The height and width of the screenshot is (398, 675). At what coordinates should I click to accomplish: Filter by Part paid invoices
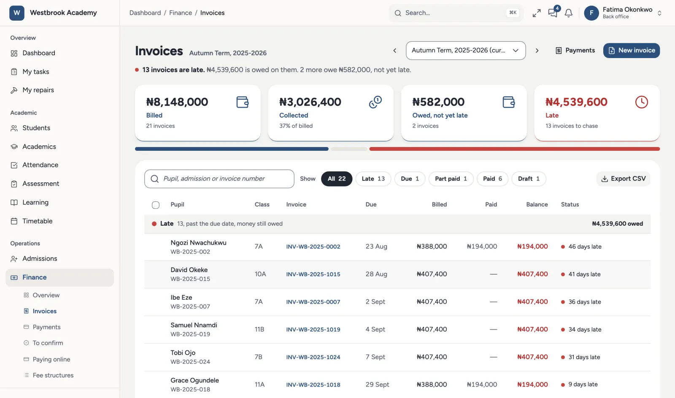click(451, 179)
